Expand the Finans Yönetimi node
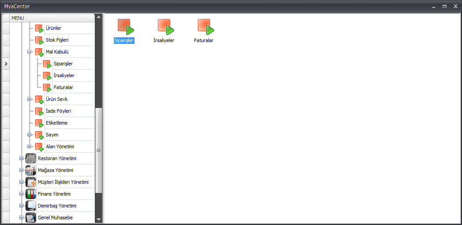The width and height of the screenshot is (462, 225). pyautogui.click(x=21, y=193)
